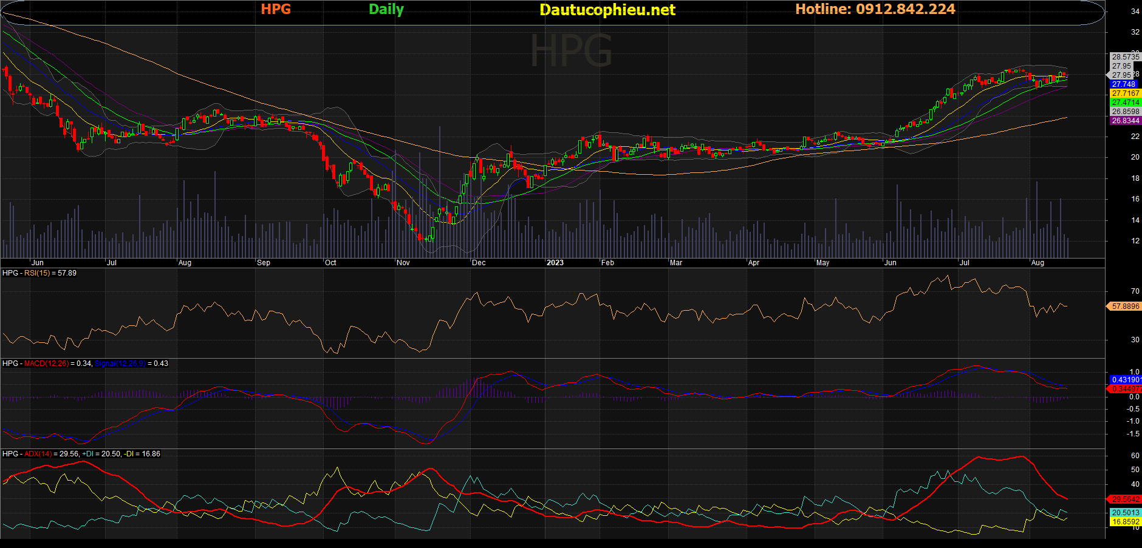The height and width of the screenshot is (548, 1142).
Task: Click the HPG ticker label in header
Action: click(276, 9)
